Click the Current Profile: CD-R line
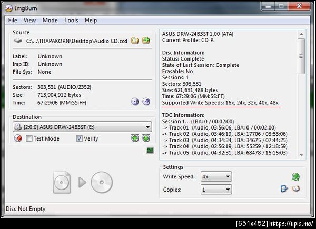The width and height of the screenshot is (316, 229). point(188,41)
